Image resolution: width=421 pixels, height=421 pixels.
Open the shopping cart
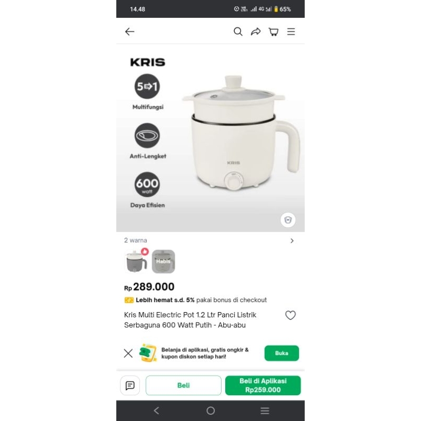pyautogui.click(x=274, y=32)
